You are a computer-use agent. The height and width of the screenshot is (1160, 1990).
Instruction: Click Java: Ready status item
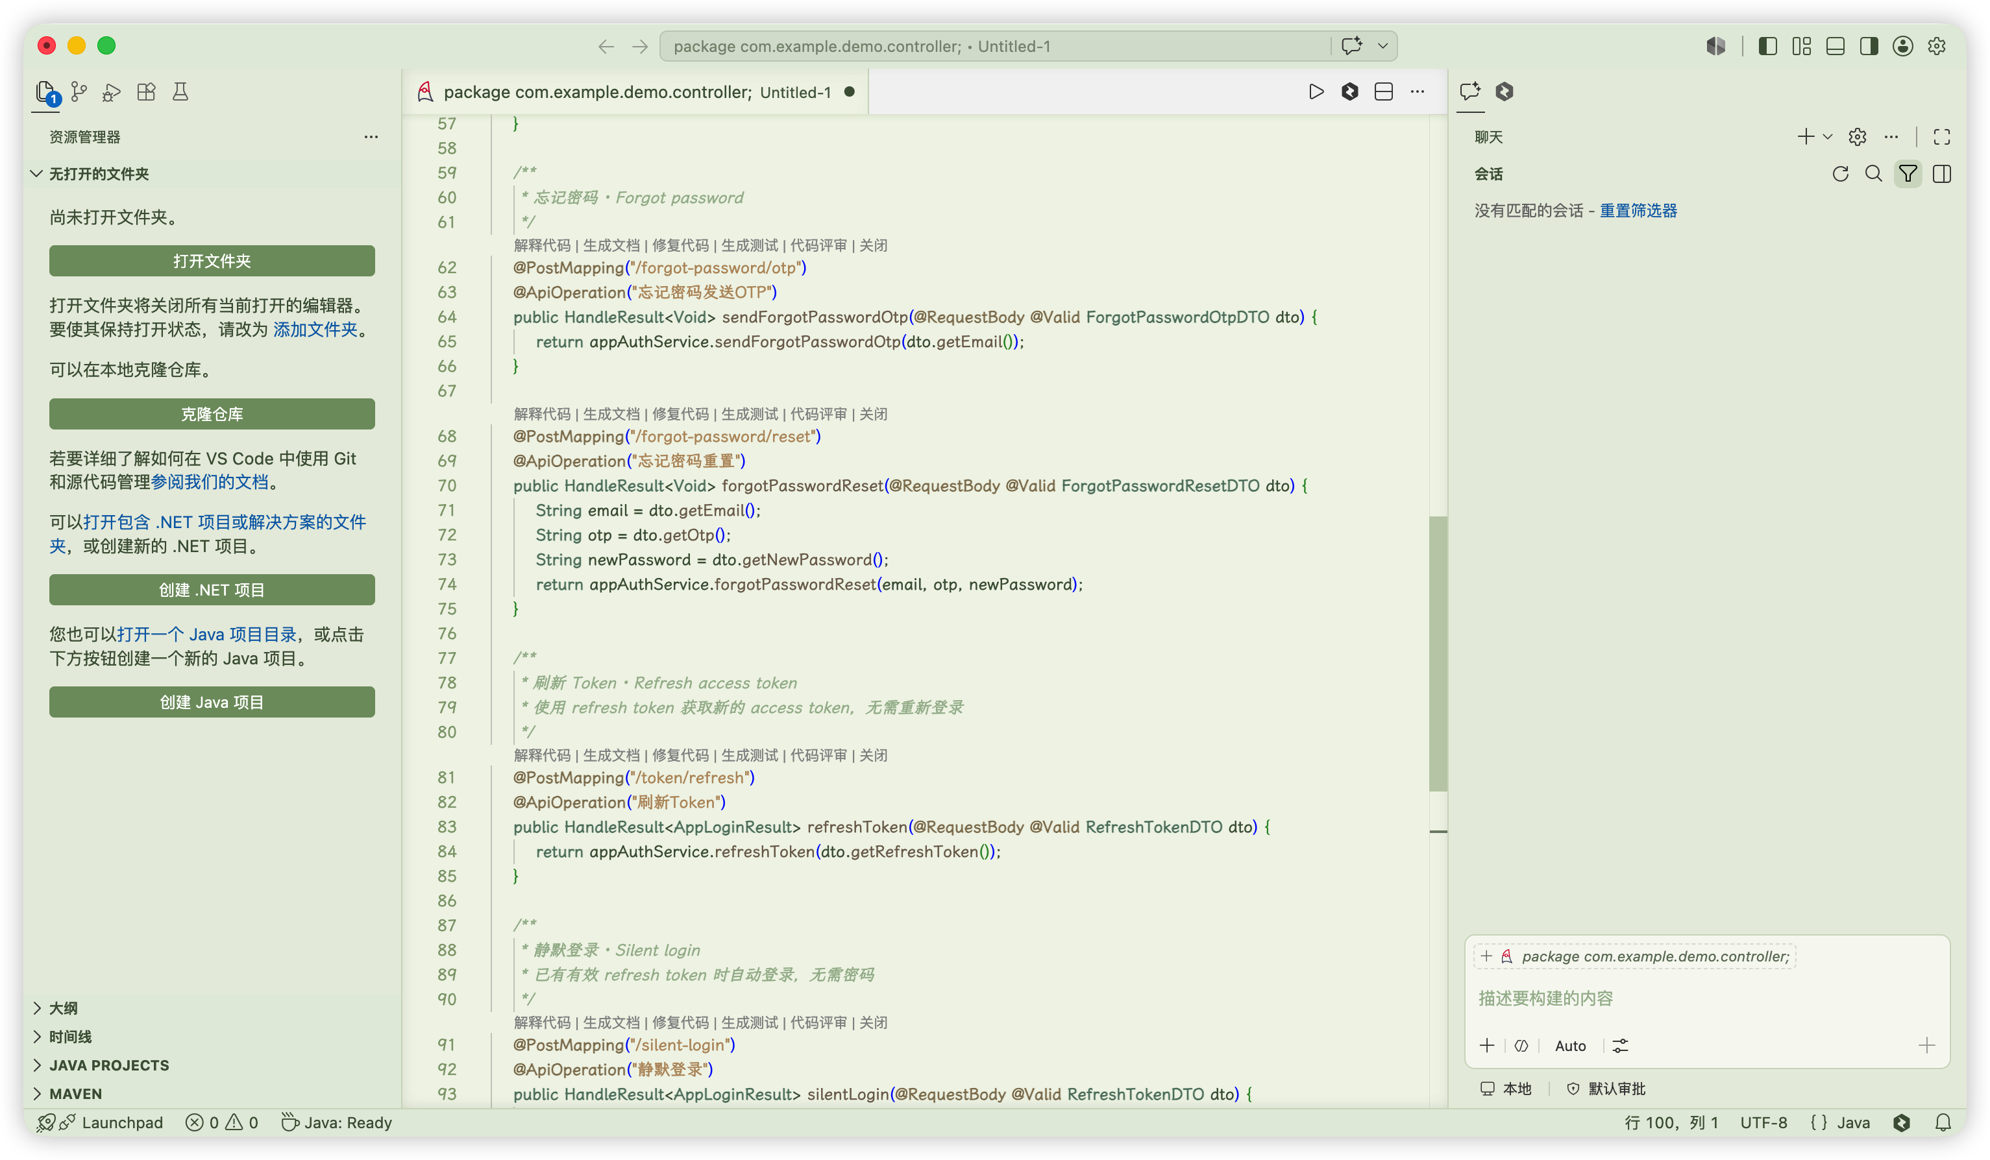(338, 1122)
